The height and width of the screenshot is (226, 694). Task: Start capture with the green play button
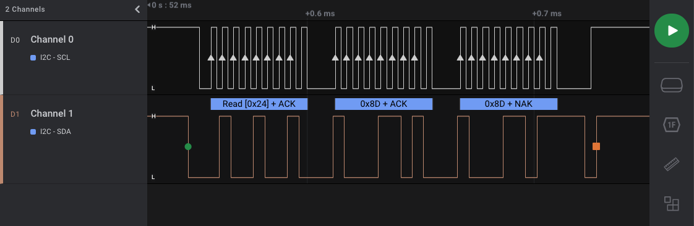(x=672, y=30)
